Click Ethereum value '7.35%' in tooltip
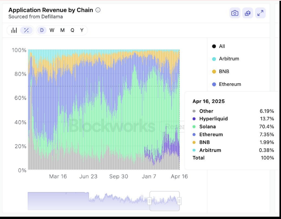Image resolution: width=281 pixels, height=219 pixels. click(x=267, y=135)
